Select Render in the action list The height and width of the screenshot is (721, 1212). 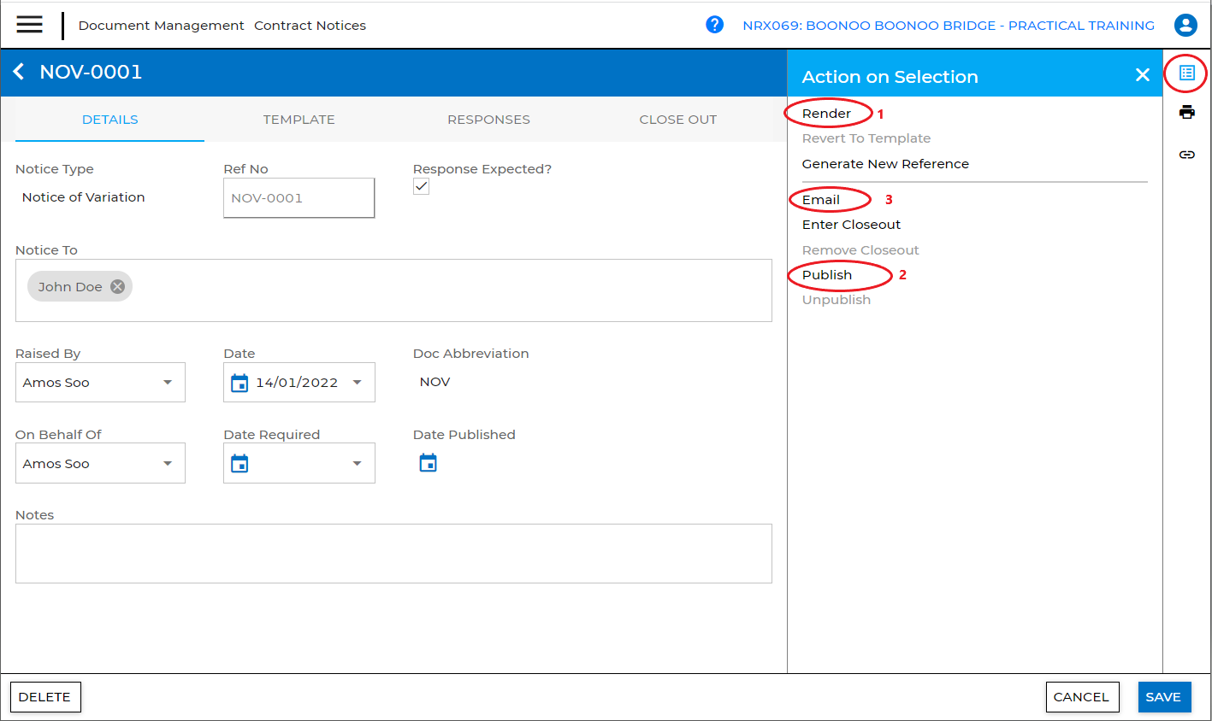click(x=826, y=114)
